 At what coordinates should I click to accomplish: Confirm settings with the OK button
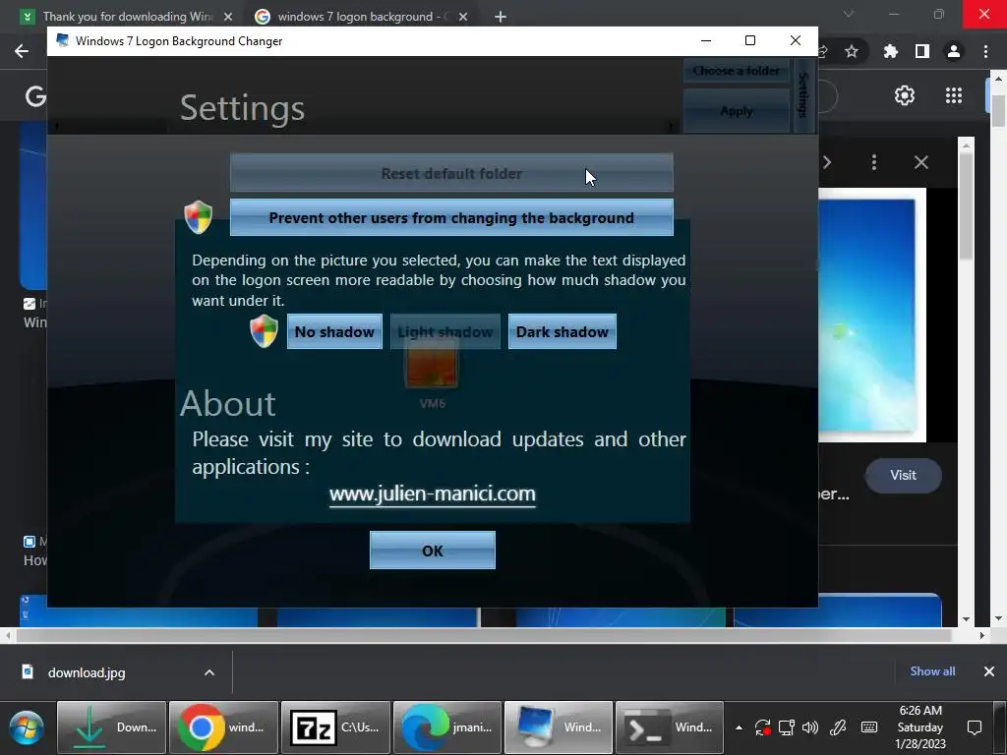pyautogui.click(x=433, y=551)
